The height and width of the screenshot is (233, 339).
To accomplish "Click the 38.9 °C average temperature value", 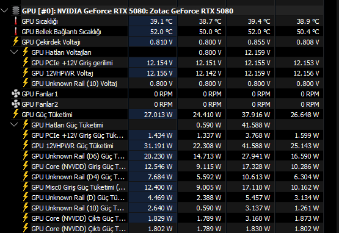I will [x=308, y=21].
